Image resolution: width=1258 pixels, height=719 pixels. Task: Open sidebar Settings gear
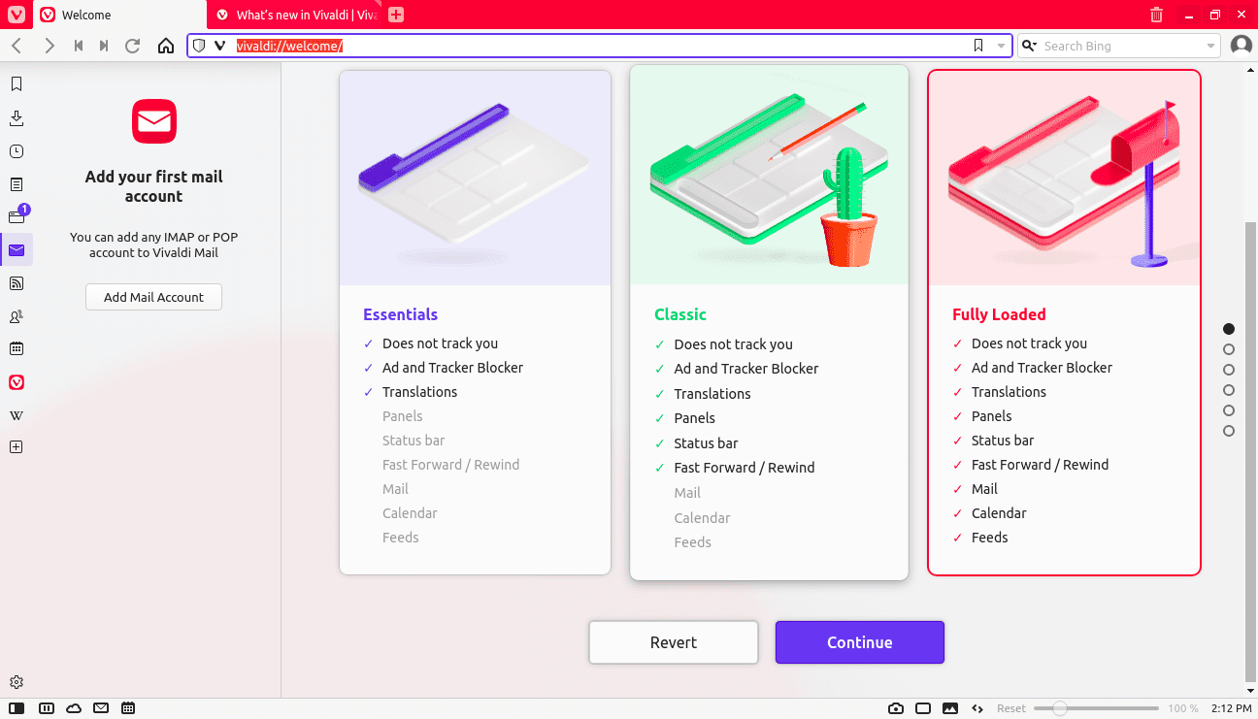(x=17, y=682)
